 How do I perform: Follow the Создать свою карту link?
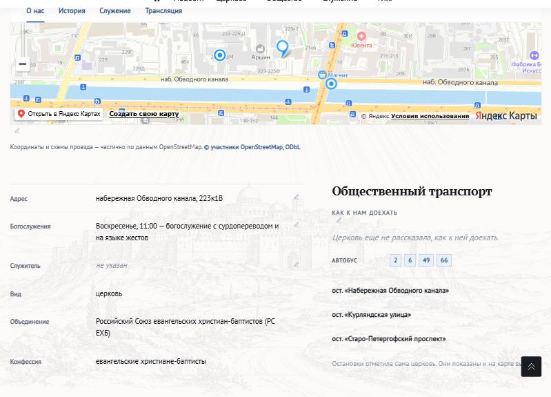pos(144,114)
